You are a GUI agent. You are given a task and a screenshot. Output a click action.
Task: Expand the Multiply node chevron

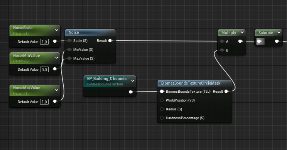tap(242, 32)
